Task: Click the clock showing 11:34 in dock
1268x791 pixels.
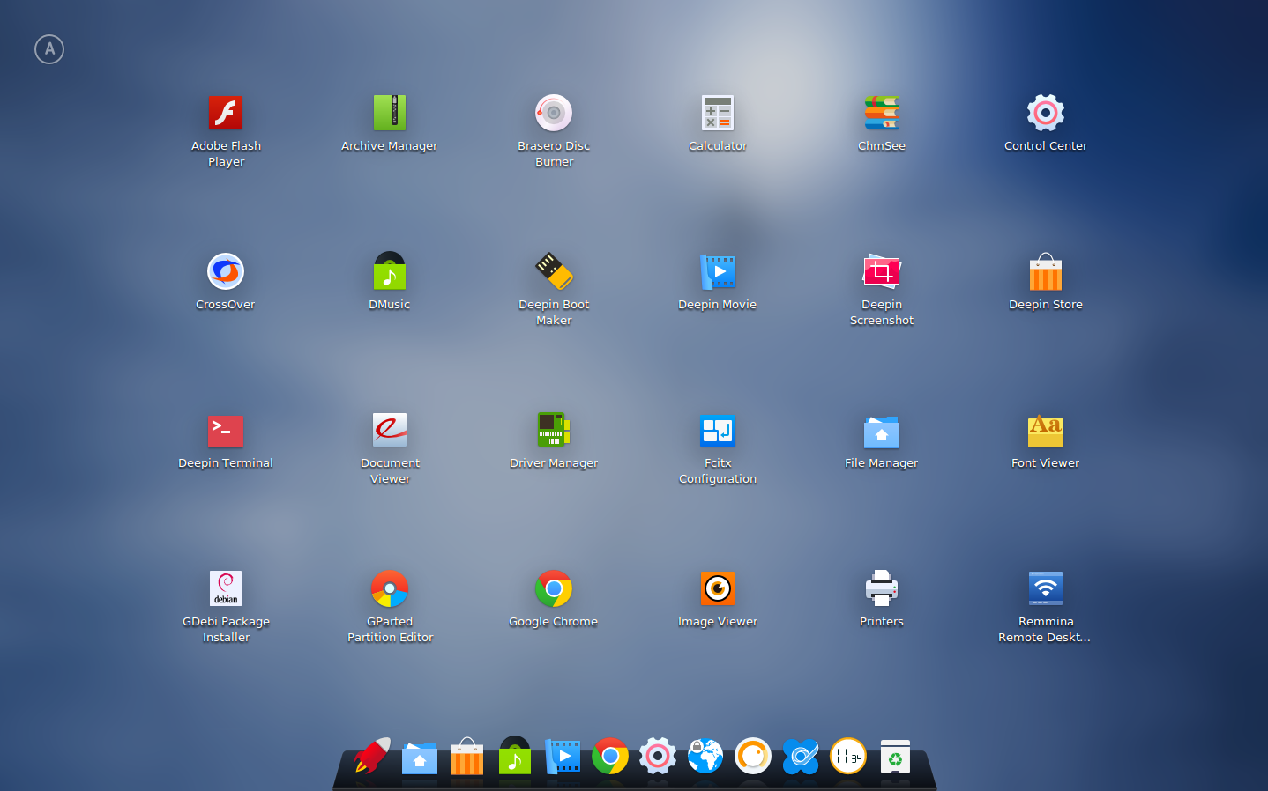Action: click(848, 757)
